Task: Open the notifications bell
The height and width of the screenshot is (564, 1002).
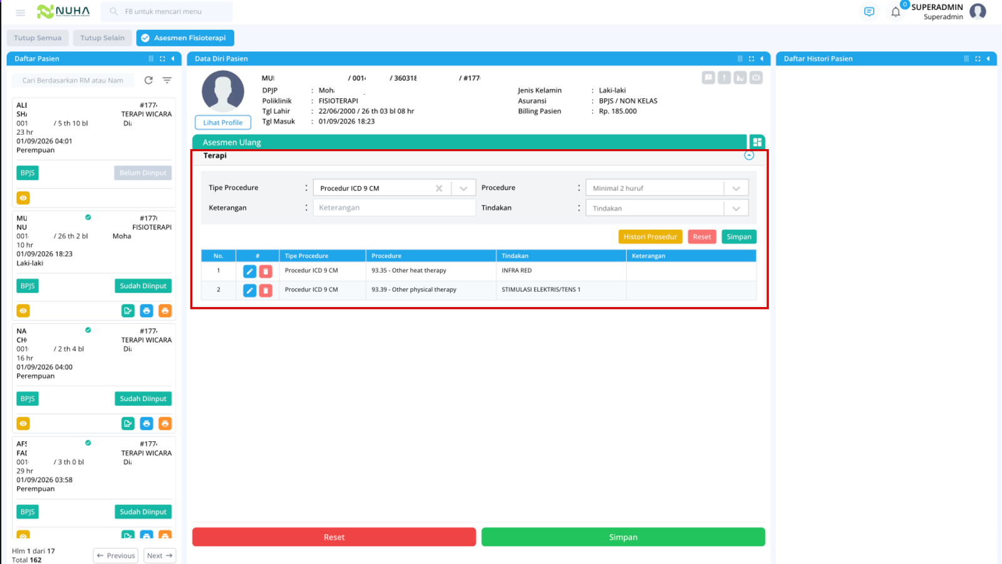Action: tap(896, 12)
